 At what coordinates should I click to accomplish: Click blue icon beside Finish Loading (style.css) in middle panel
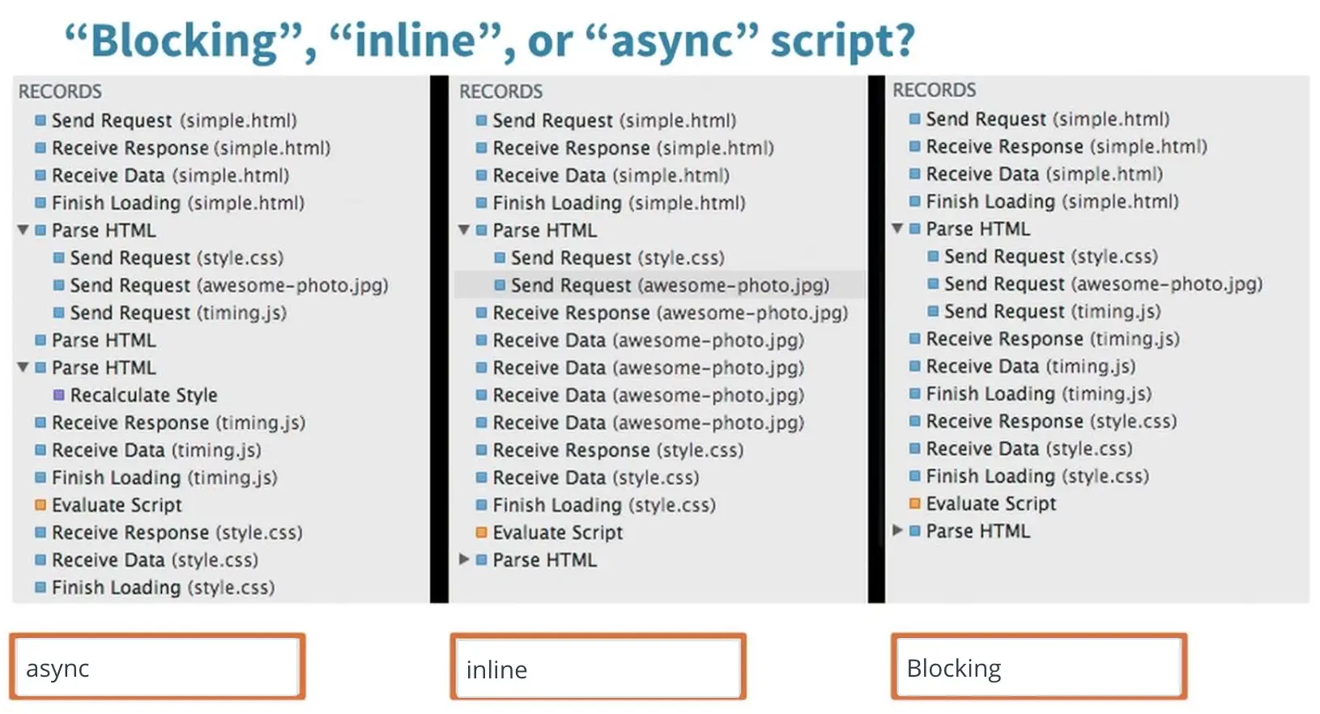pos(481,505)
